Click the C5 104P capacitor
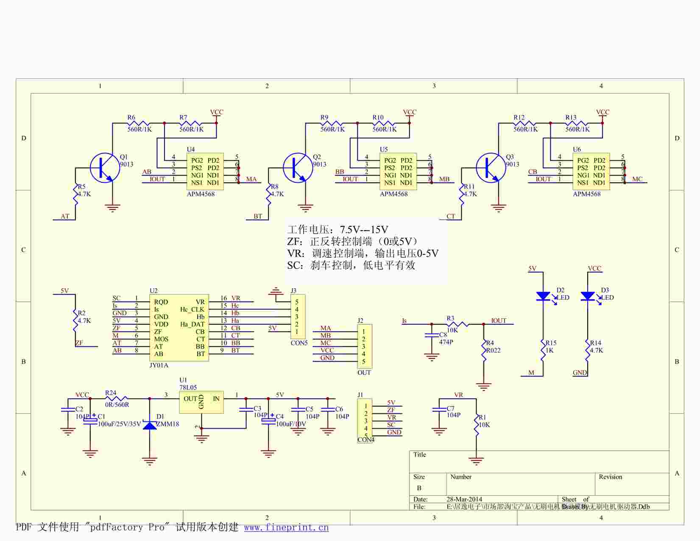This screenshot has height=541, width=700. click(298, 410)
